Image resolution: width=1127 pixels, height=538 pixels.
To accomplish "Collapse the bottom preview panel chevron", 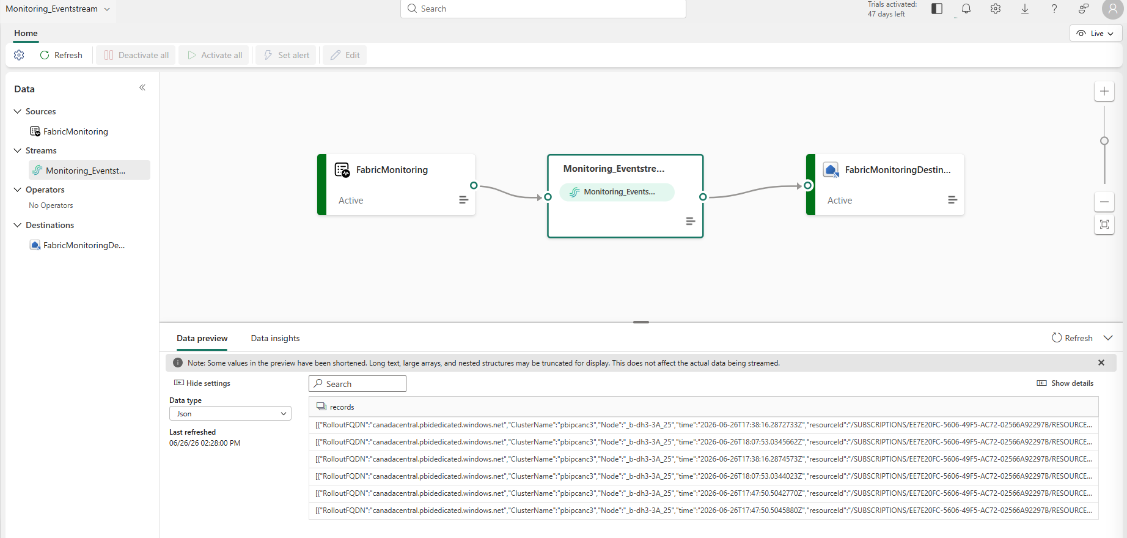I will click(x=1108, y=338).
